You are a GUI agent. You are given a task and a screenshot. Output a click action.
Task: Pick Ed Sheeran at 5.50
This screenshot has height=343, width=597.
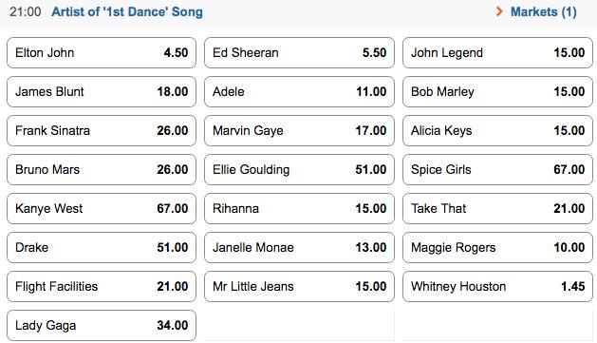(x=299, y=52)
